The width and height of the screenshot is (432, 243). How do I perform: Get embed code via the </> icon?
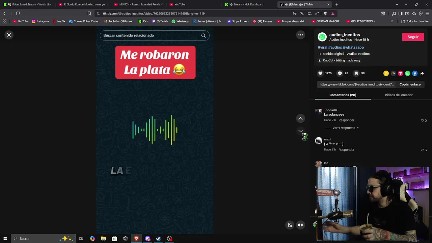(x=393, y=73)
